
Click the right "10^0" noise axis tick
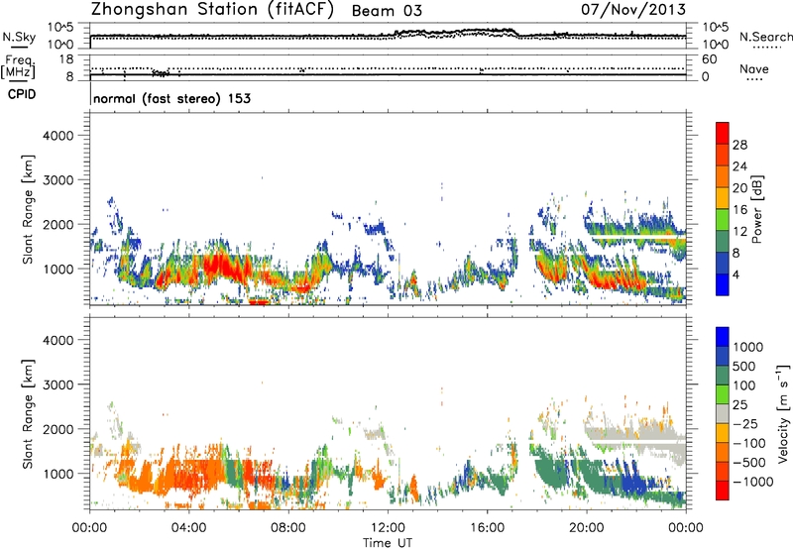click(x=716, y=45)
